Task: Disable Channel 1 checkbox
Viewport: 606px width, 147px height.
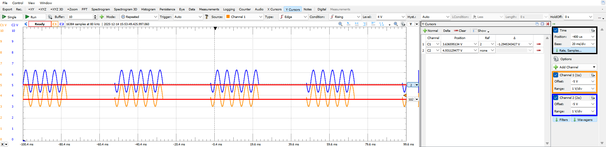Action: pos(556,75)
